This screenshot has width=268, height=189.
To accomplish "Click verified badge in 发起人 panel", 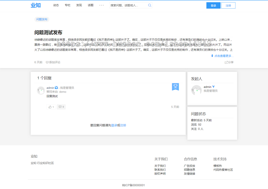I will [x=213, y=87].
